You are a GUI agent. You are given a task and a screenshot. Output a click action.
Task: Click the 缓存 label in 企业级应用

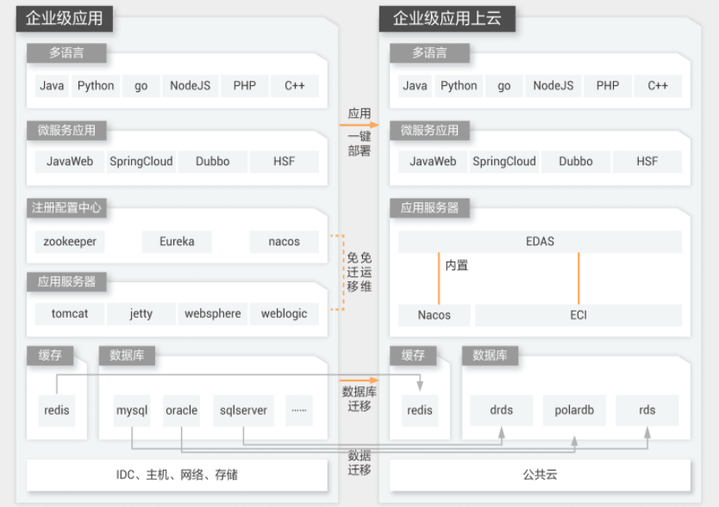50,356
